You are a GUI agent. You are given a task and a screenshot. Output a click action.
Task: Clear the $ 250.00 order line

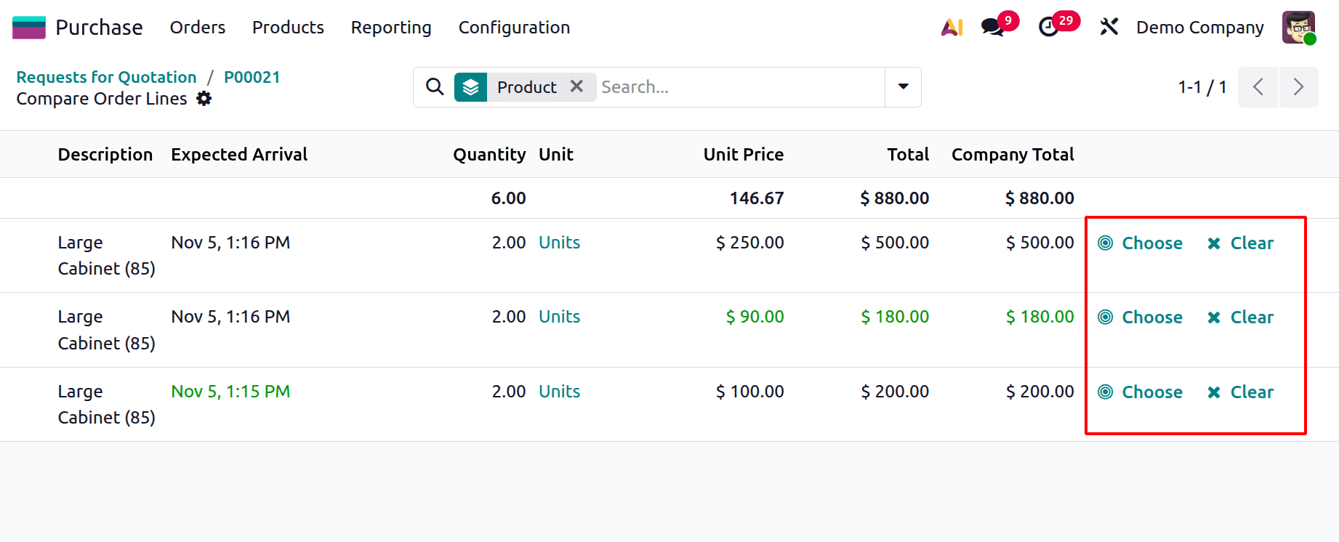pyautogui.click(x=1240, y=243)
